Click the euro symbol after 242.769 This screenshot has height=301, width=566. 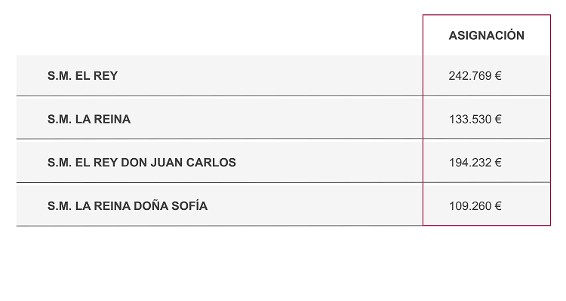[x=498, y=75]
